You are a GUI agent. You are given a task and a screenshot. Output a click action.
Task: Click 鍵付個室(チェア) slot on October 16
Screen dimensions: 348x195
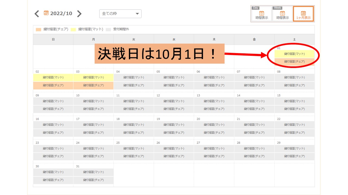point(53,133)
